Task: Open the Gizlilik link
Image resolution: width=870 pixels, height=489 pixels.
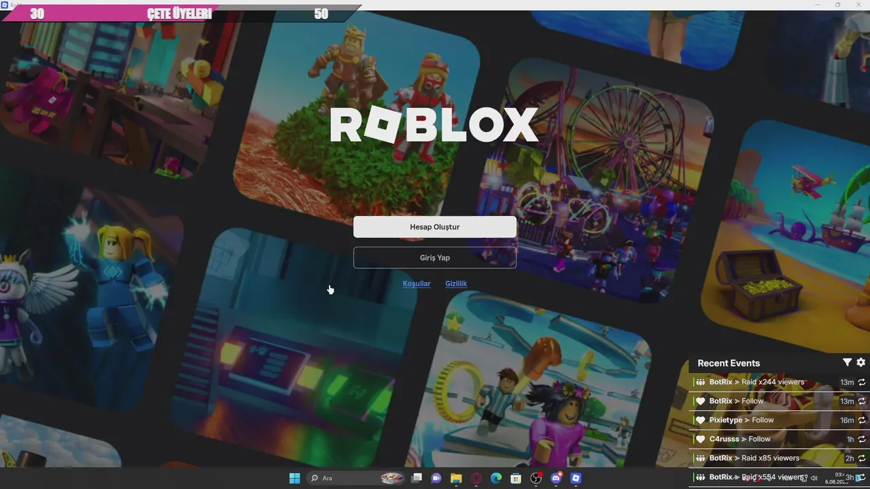Action: point(456,284)
